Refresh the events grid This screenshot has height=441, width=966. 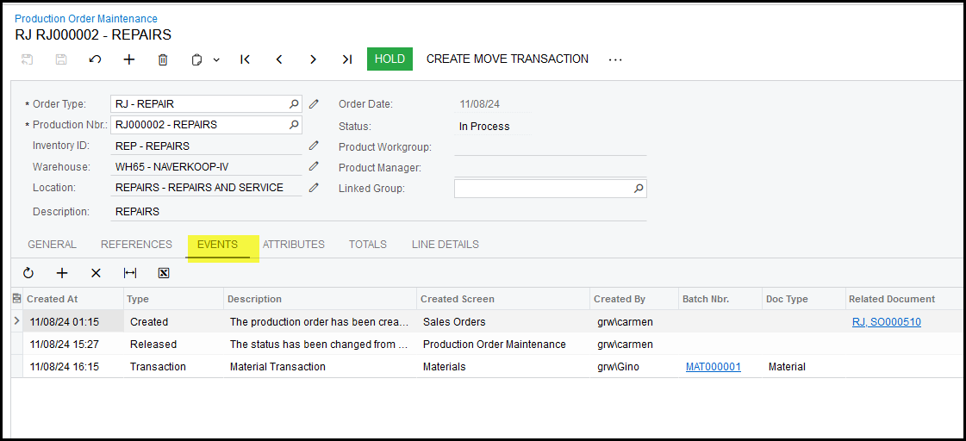click(28, 273)
